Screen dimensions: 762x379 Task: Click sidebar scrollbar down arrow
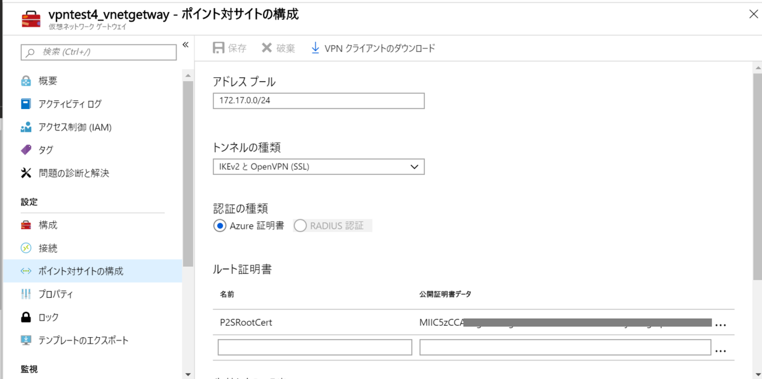(187, 374)
